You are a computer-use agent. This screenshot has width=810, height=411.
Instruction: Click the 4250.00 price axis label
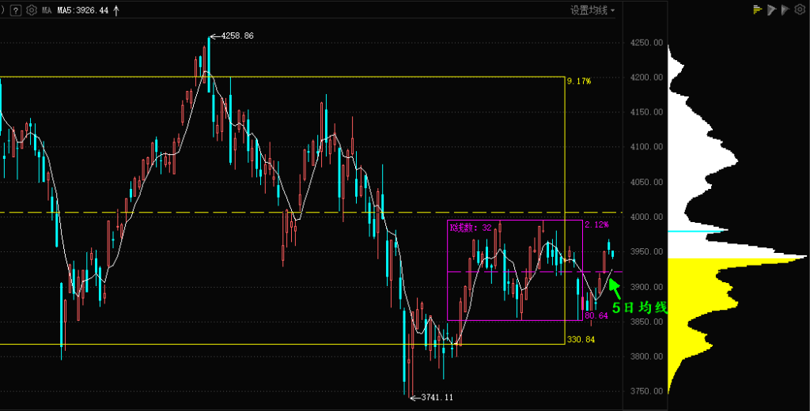(x=649, y=43)
